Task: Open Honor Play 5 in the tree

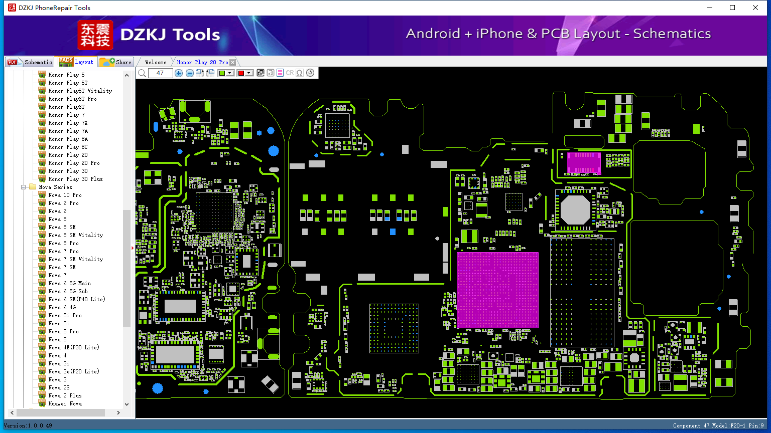Action: (x=66, y=75)
